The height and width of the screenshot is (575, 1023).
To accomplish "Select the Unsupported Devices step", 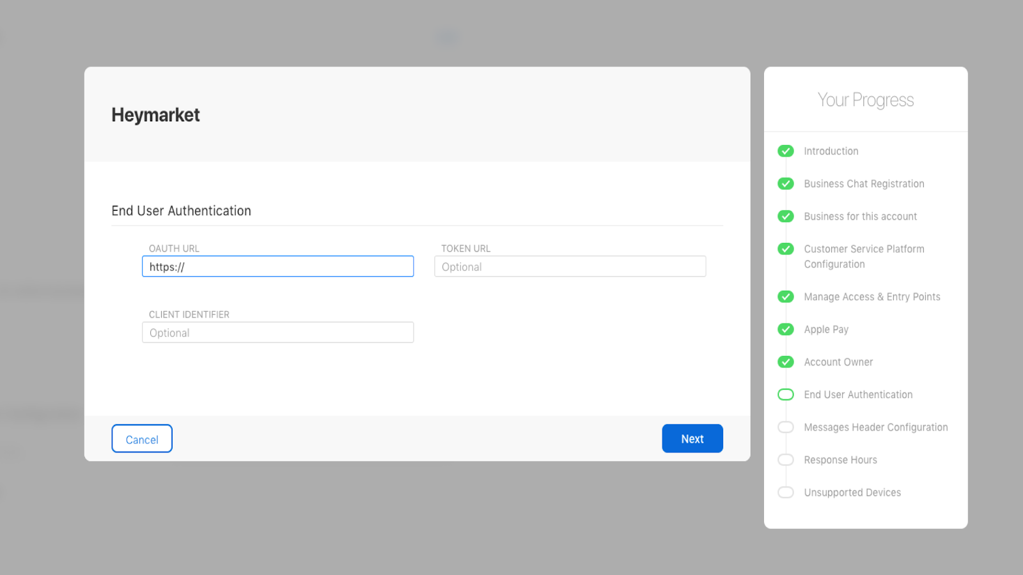I will tap(852, 492).
